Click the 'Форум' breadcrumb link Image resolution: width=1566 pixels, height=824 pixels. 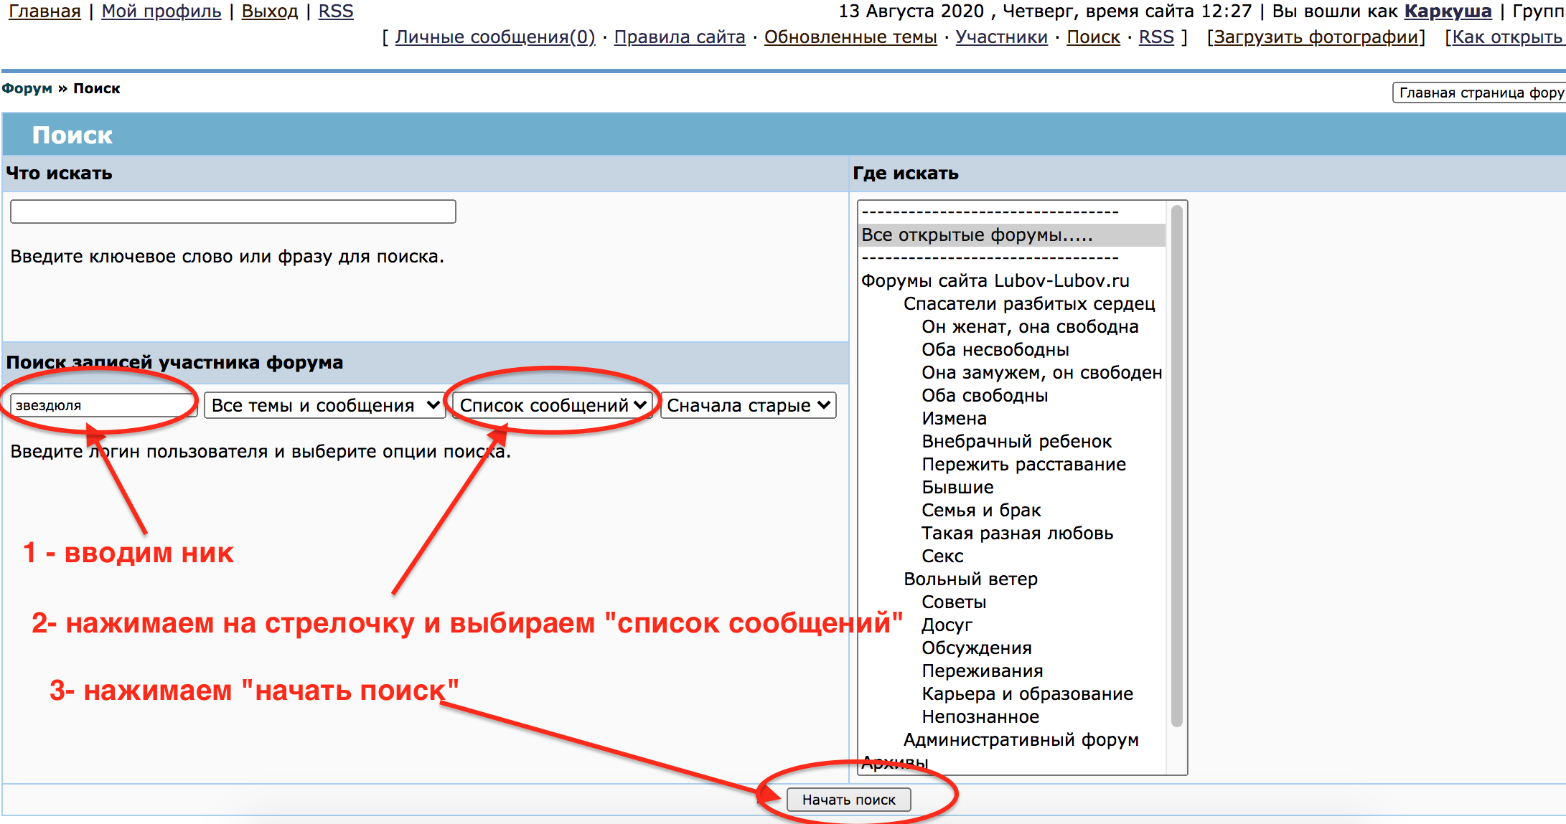[x=27, y=88]
